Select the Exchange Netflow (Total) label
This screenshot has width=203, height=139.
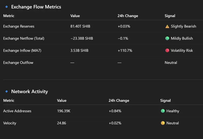pos(24,38)
